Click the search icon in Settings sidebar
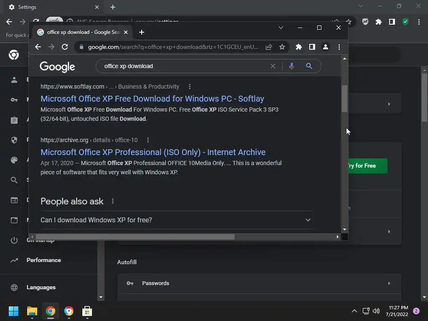 14,180
